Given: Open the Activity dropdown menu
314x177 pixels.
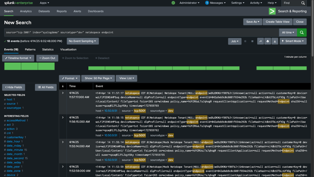Looking at the screenshot, I should [x=256, y=3].
